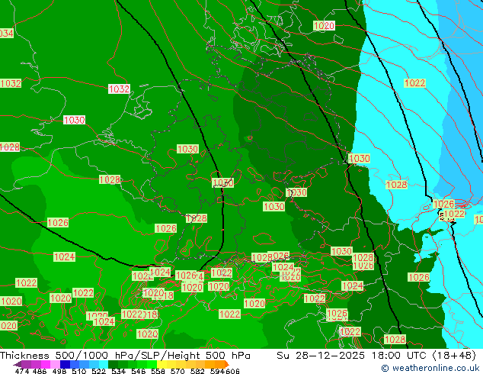483x374 pixels.
Task: Select the dark navy blue legend swatch
Action: (x=65, y=364)
